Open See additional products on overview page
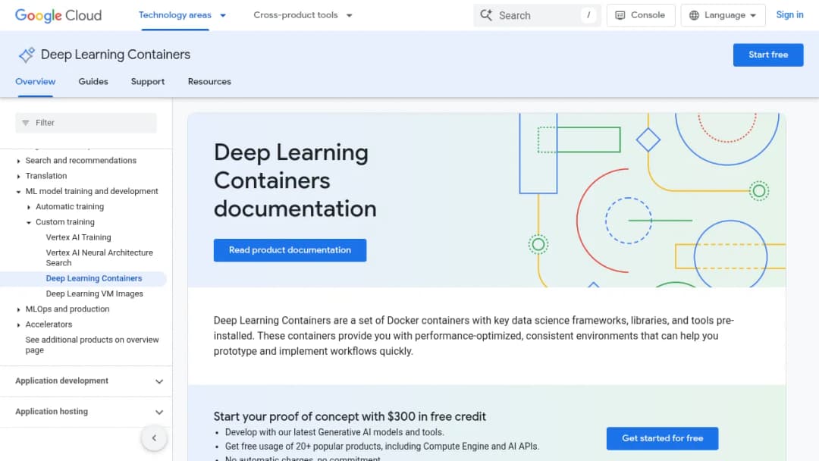819x461 pixels. (92, 344)
